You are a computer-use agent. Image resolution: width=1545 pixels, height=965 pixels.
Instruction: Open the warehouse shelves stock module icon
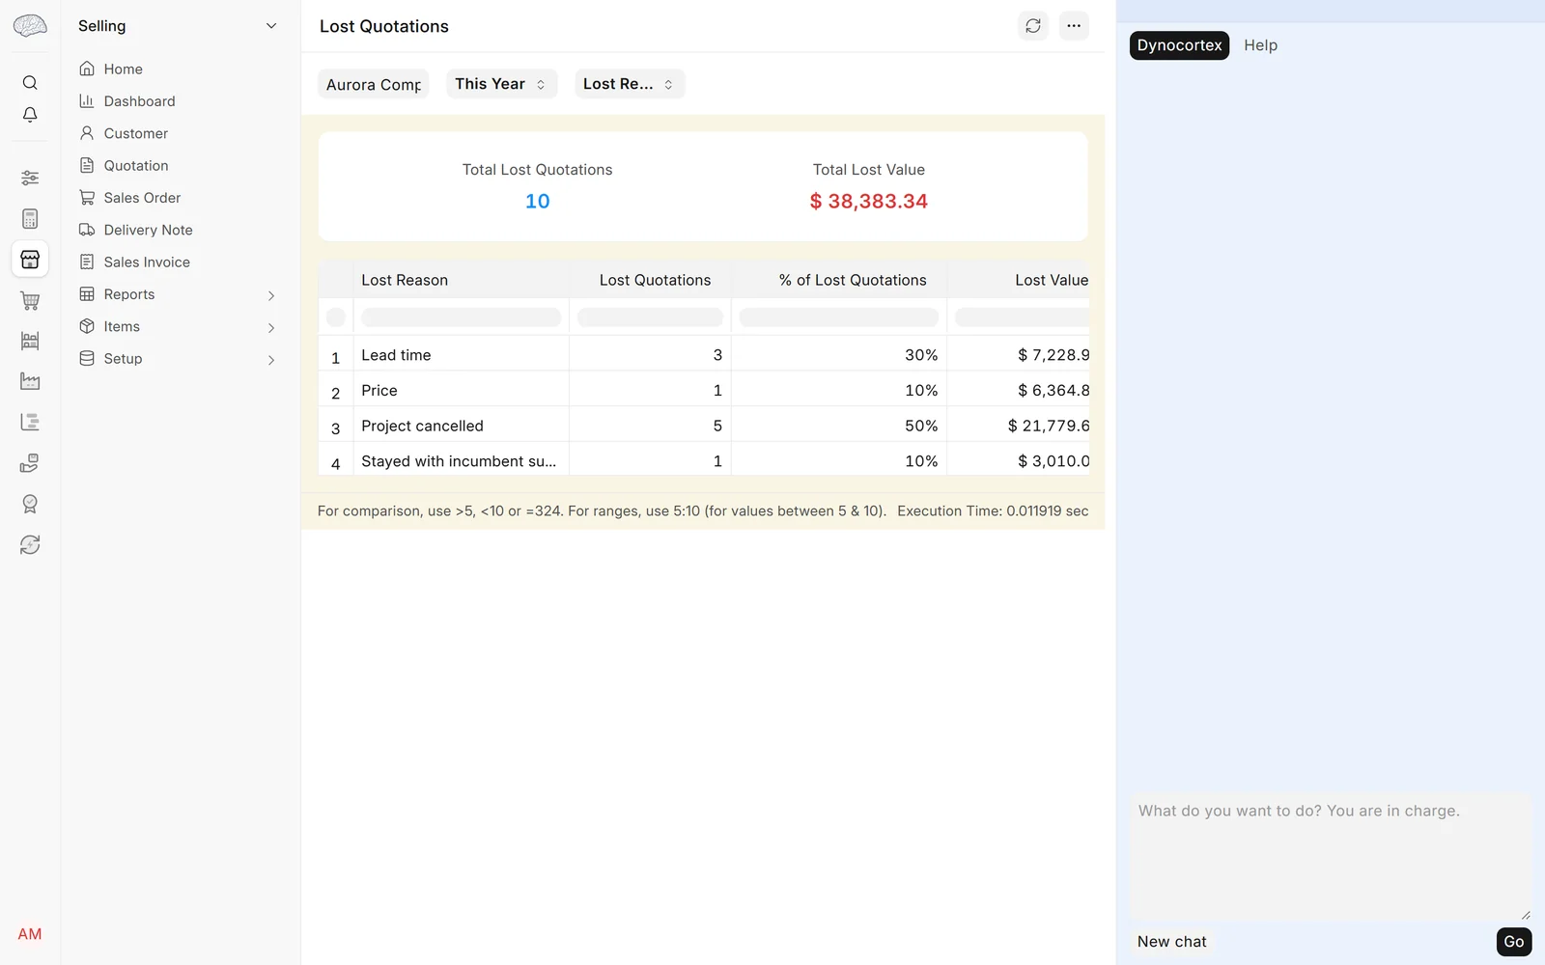30,341
